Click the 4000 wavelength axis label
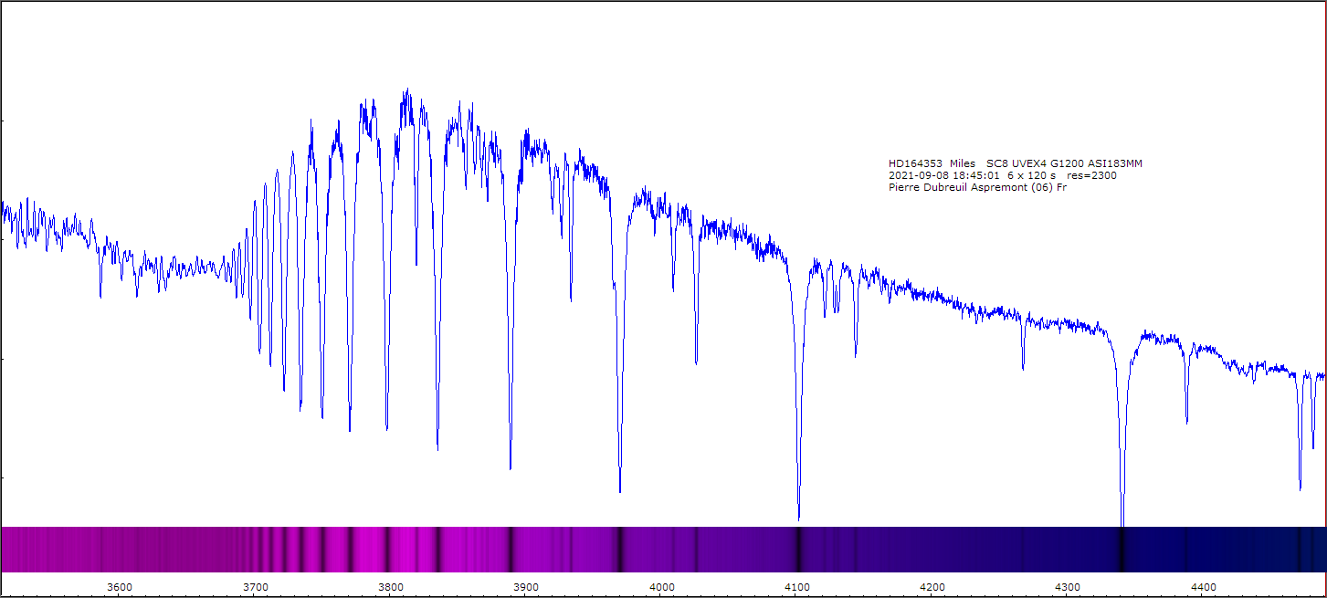Screen dimensions: 1327x598 pyautogui.click(x=661, y=586)
